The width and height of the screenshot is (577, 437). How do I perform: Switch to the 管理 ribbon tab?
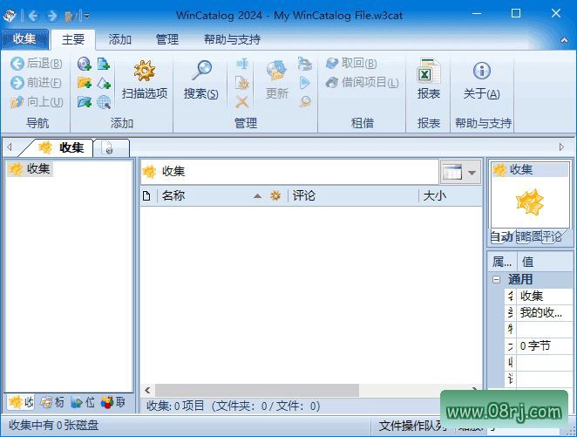click(x=167, y=39)
